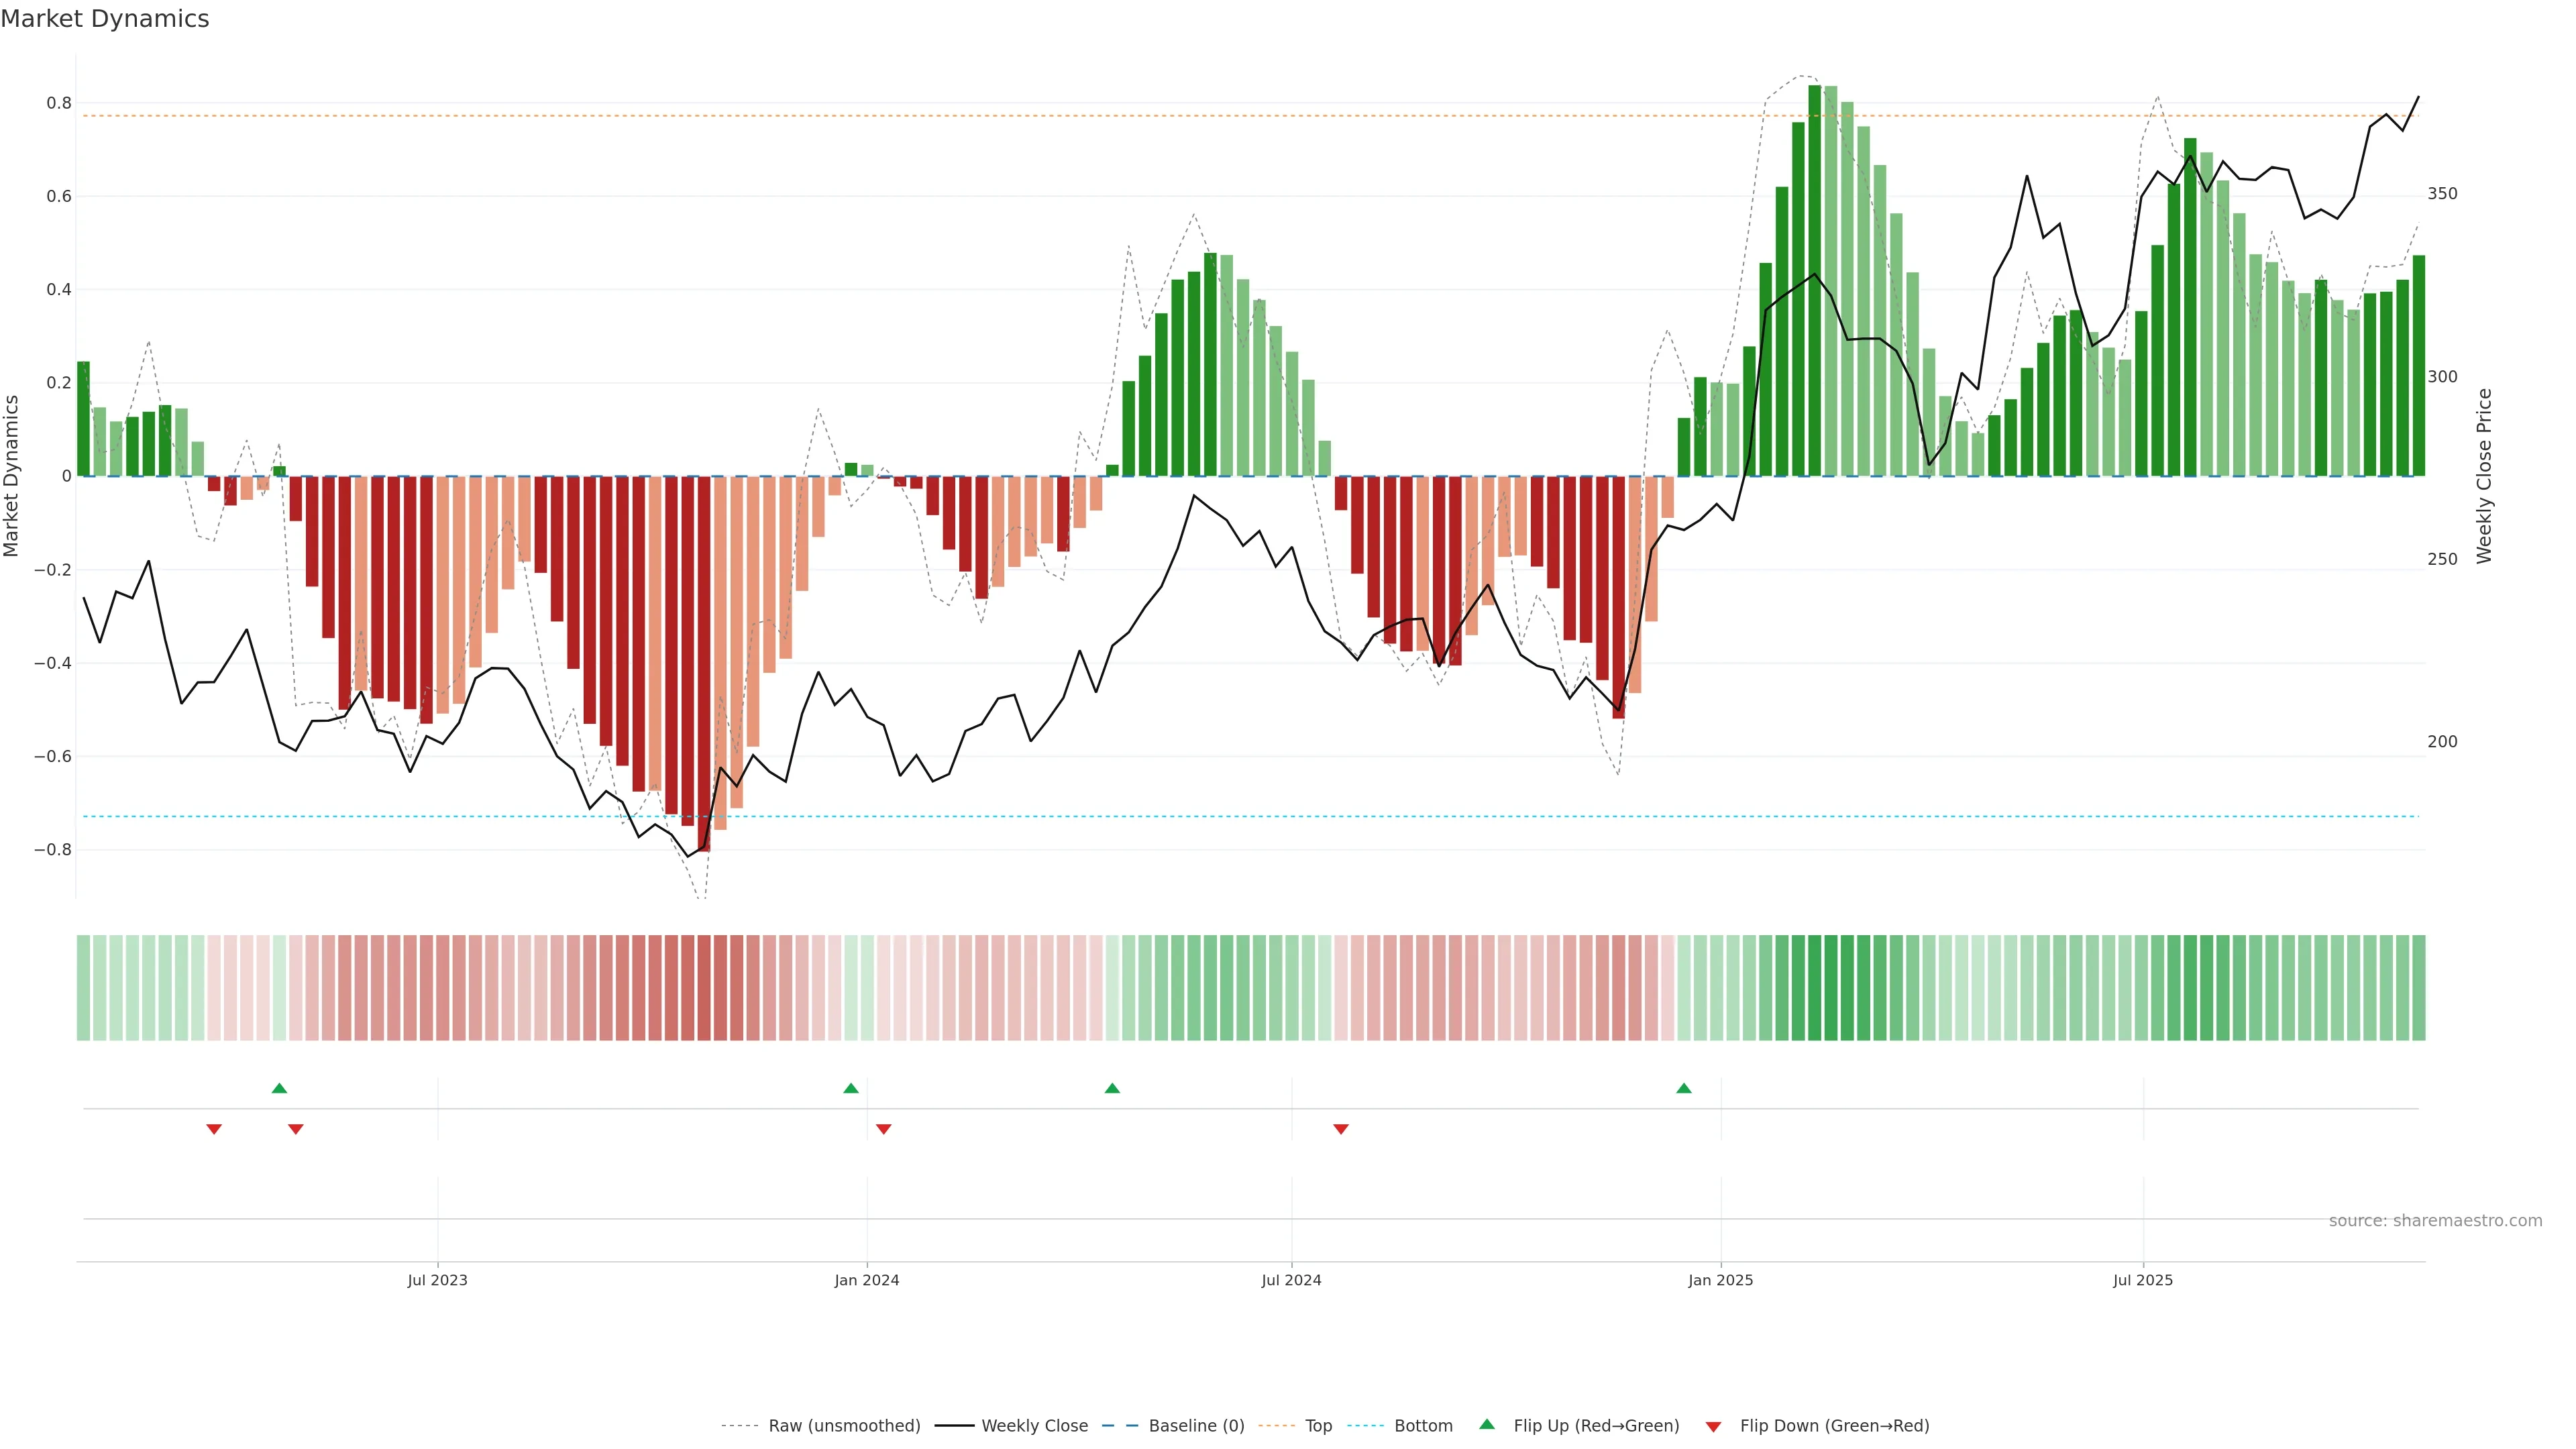
Task: Click the flip-up marker before Jan 2025
Action: click(x=1684, y=1088)
